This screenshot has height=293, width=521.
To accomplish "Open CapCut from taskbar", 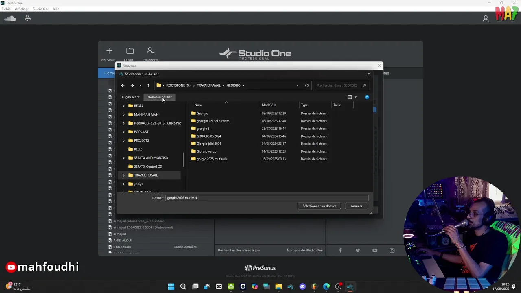I will point(219,286).
